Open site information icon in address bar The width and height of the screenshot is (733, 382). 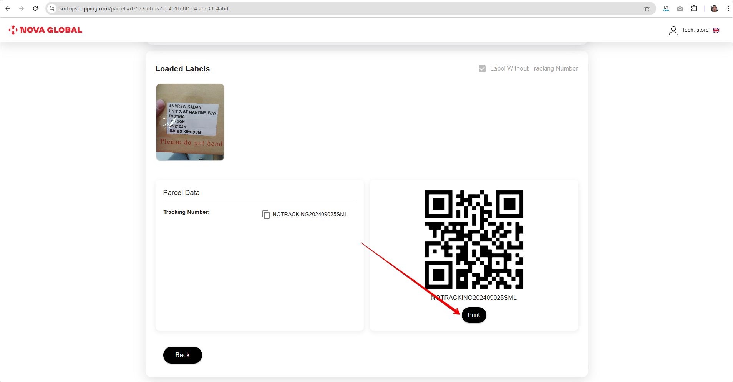click(52, 8)
